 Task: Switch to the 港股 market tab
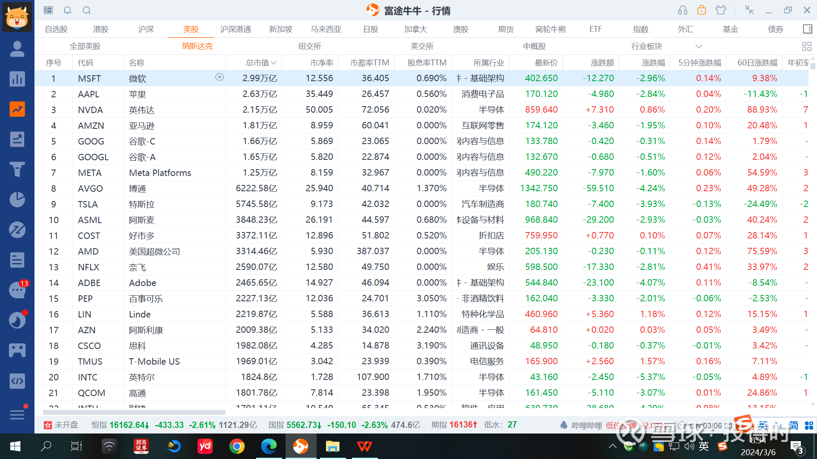click(100, 29)
